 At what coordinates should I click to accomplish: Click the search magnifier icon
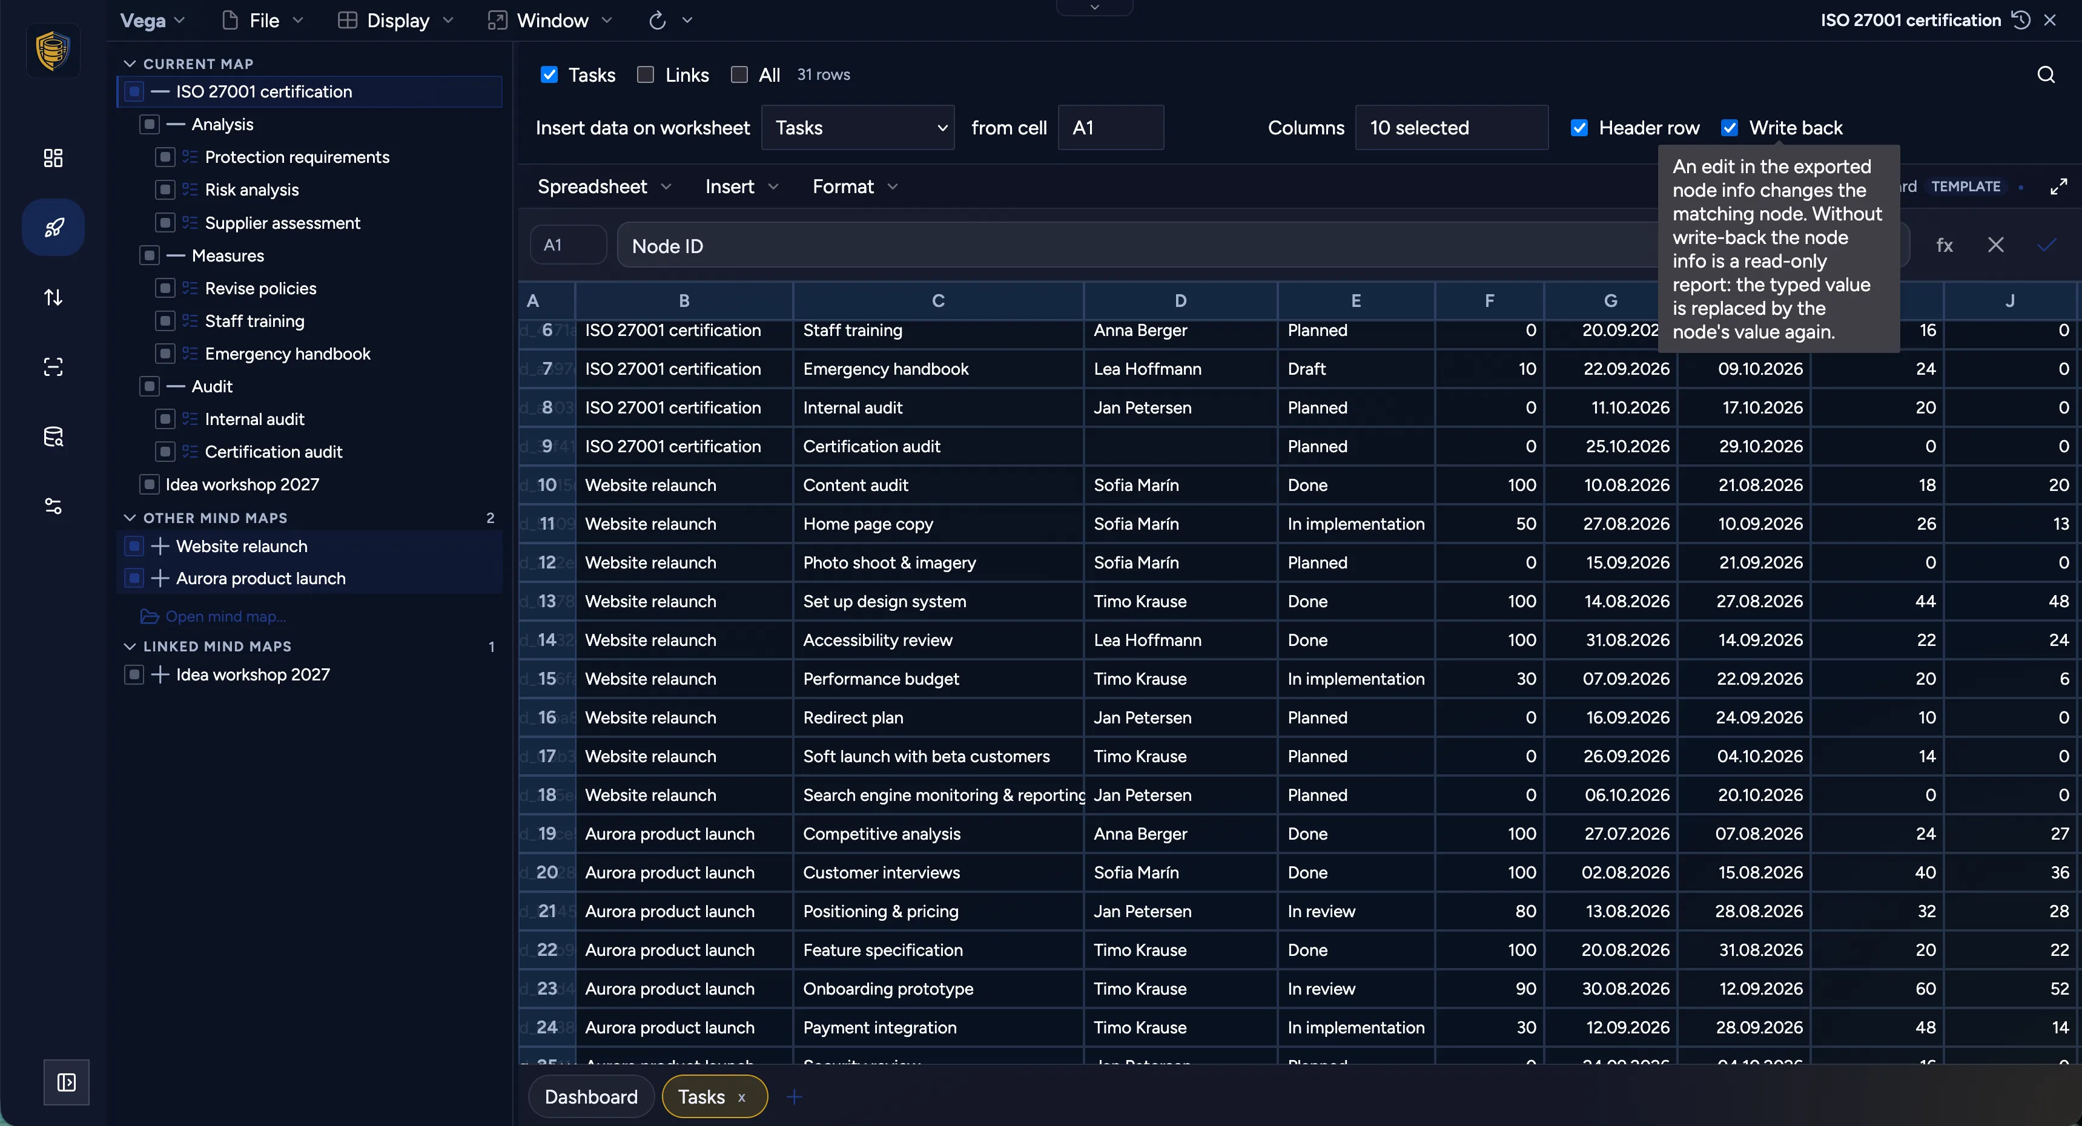2046,75
